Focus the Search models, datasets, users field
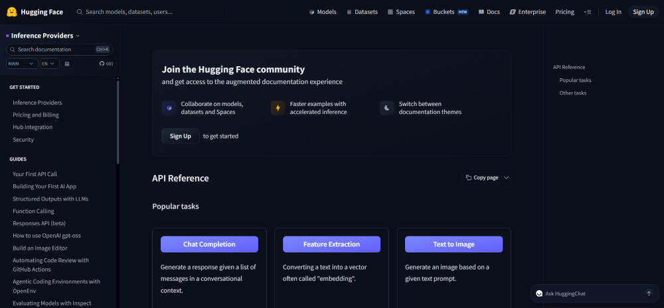The width and height of the screenshot is (664, 308). [x=149, y=12]
